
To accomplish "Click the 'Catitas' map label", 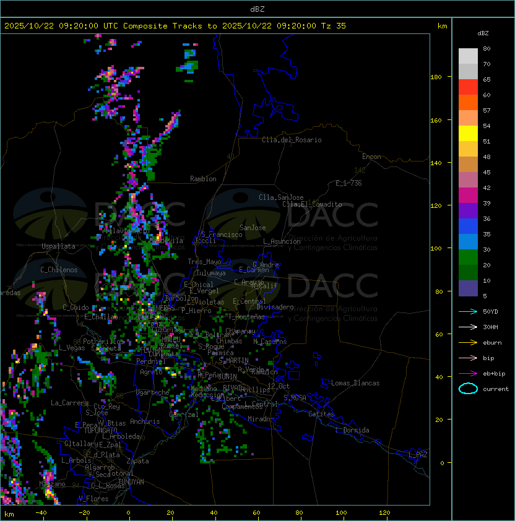I will (321, 414).
